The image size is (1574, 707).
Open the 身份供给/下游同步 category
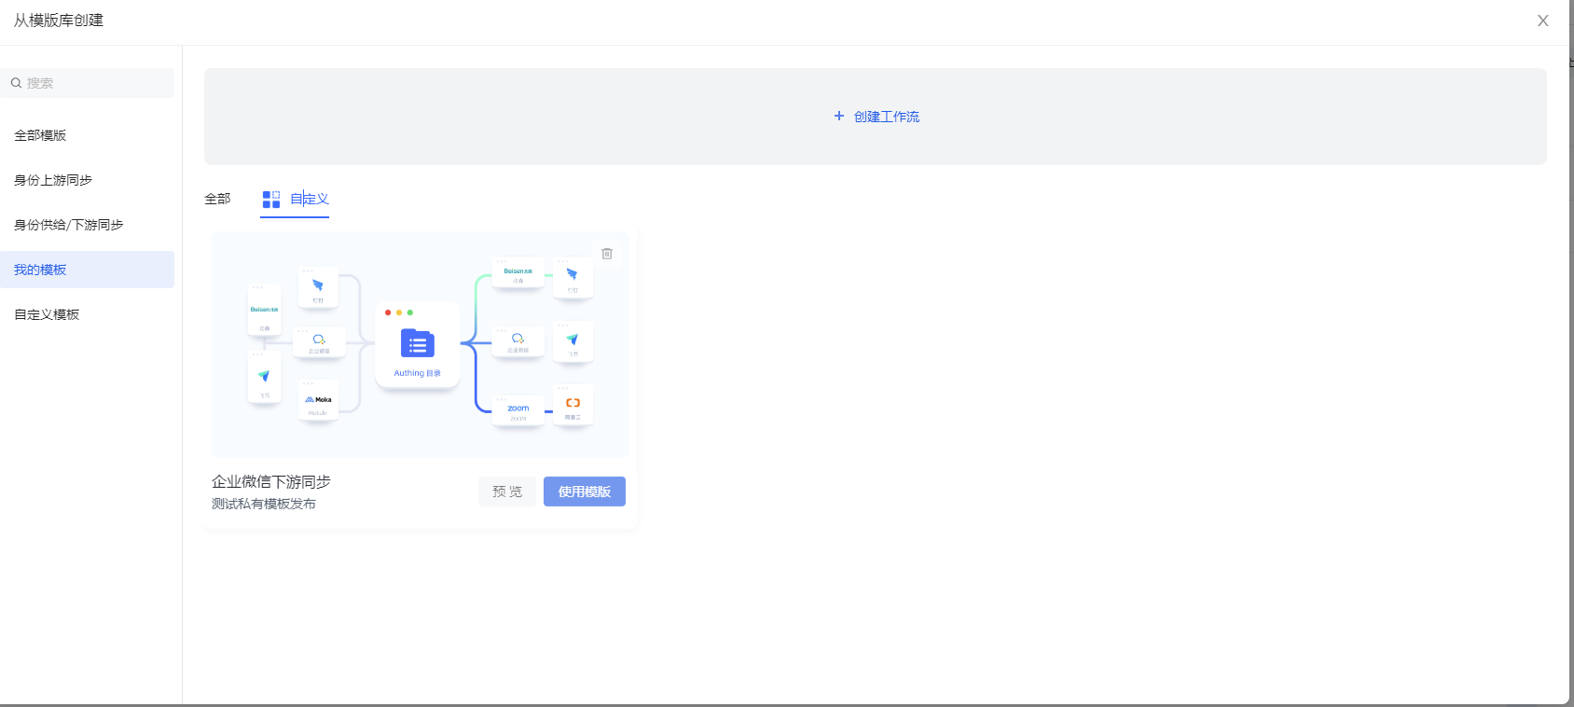(x=69, y=225)
